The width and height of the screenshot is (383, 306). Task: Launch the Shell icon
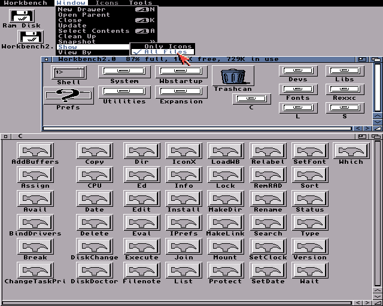coord(68,73)
